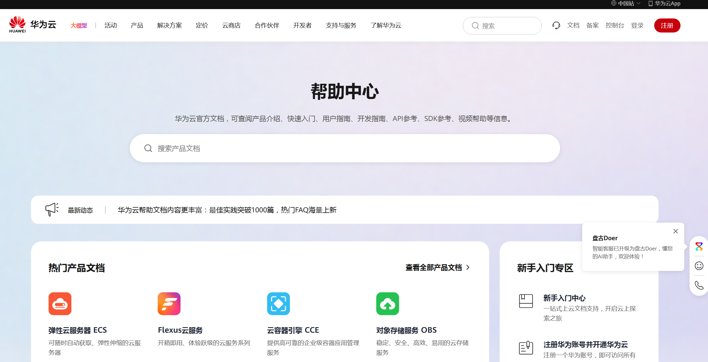
Task: Click the red 注册 button
Action: click(667, 25)
